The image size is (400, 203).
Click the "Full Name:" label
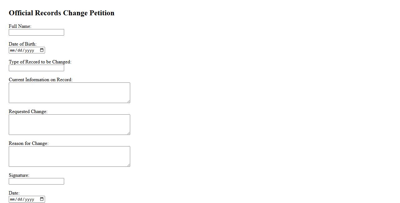tap(20, 26)
